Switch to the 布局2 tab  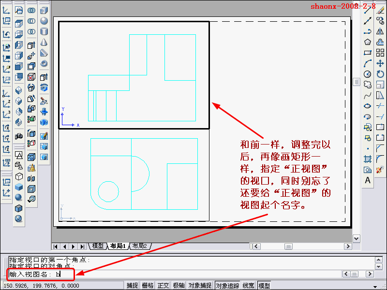pyautogui.click(x=139, y=246)
